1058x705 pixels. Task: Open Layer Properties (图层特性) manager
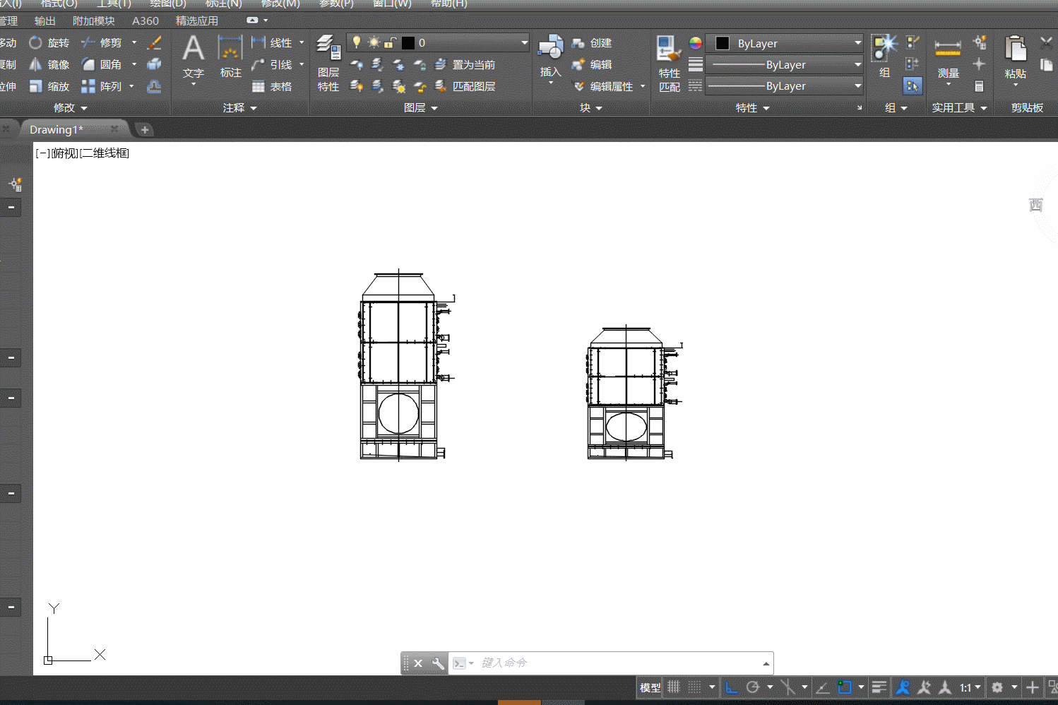click(x=328, y=64)
